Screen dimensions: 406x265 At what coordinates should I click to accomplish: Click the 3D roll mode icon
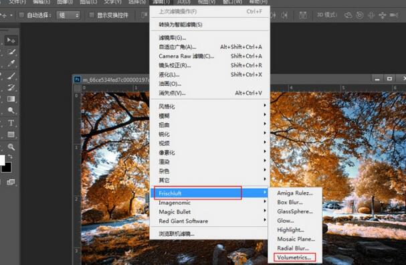(x=360, y=15)
